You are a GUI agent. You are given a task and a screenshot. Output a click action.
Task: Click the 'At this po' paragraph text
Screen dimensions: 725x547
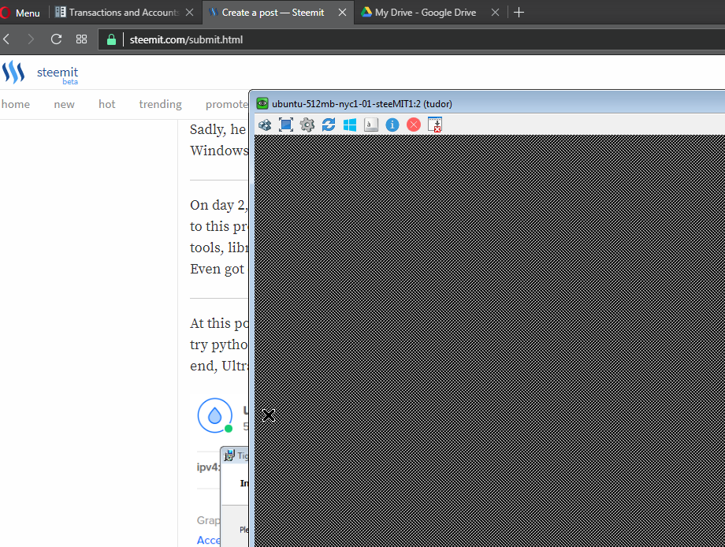pos(219,323)
